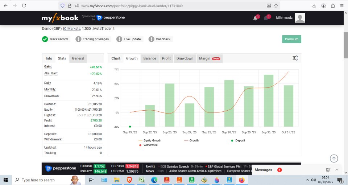Click killermodz profile avatar

(x=300, y=18)
